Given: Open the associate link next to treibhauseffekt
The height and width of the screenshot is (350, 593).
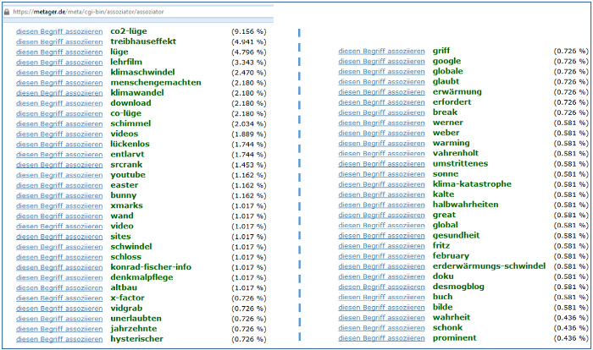Looking at the screenshot, I should click(x=59, y=41).
